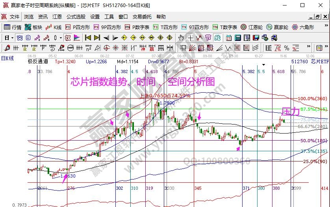Open the 文件 menu
Screen dimensions: 330x207
coord(15,17)
